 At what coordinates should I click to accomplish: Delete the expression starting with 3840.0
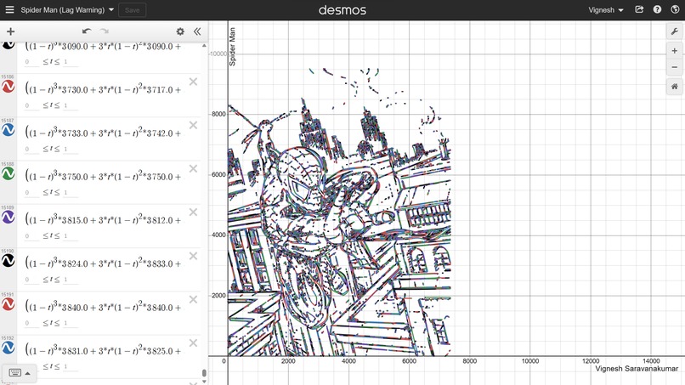pos(193,299)
